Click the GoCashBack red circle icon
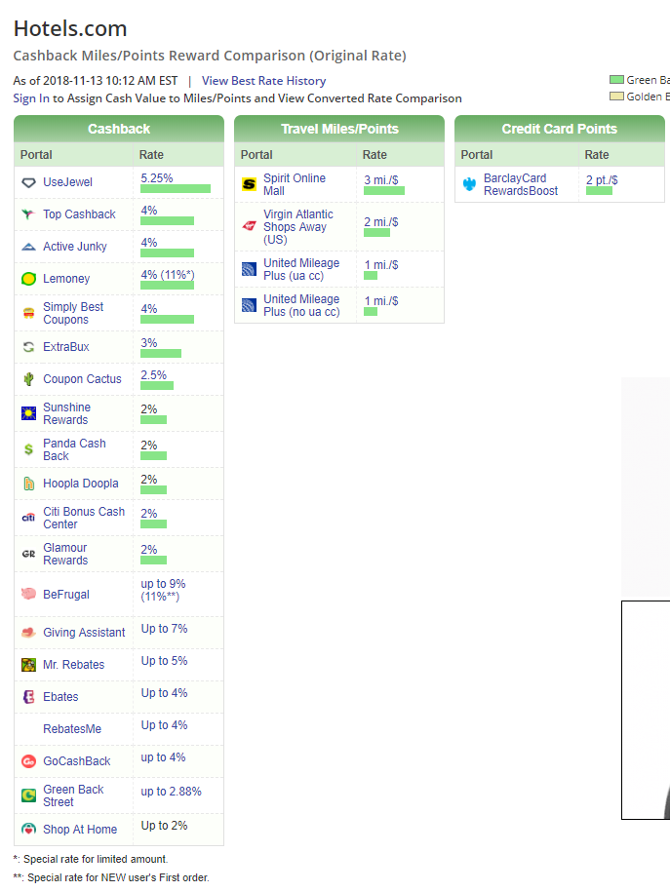 tap(28, 761)
